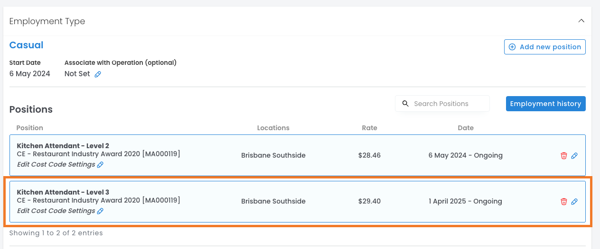Click the Casual employment type heading
Image resolution: width=600 pixels, height=249 pixels.
[26, 45]
